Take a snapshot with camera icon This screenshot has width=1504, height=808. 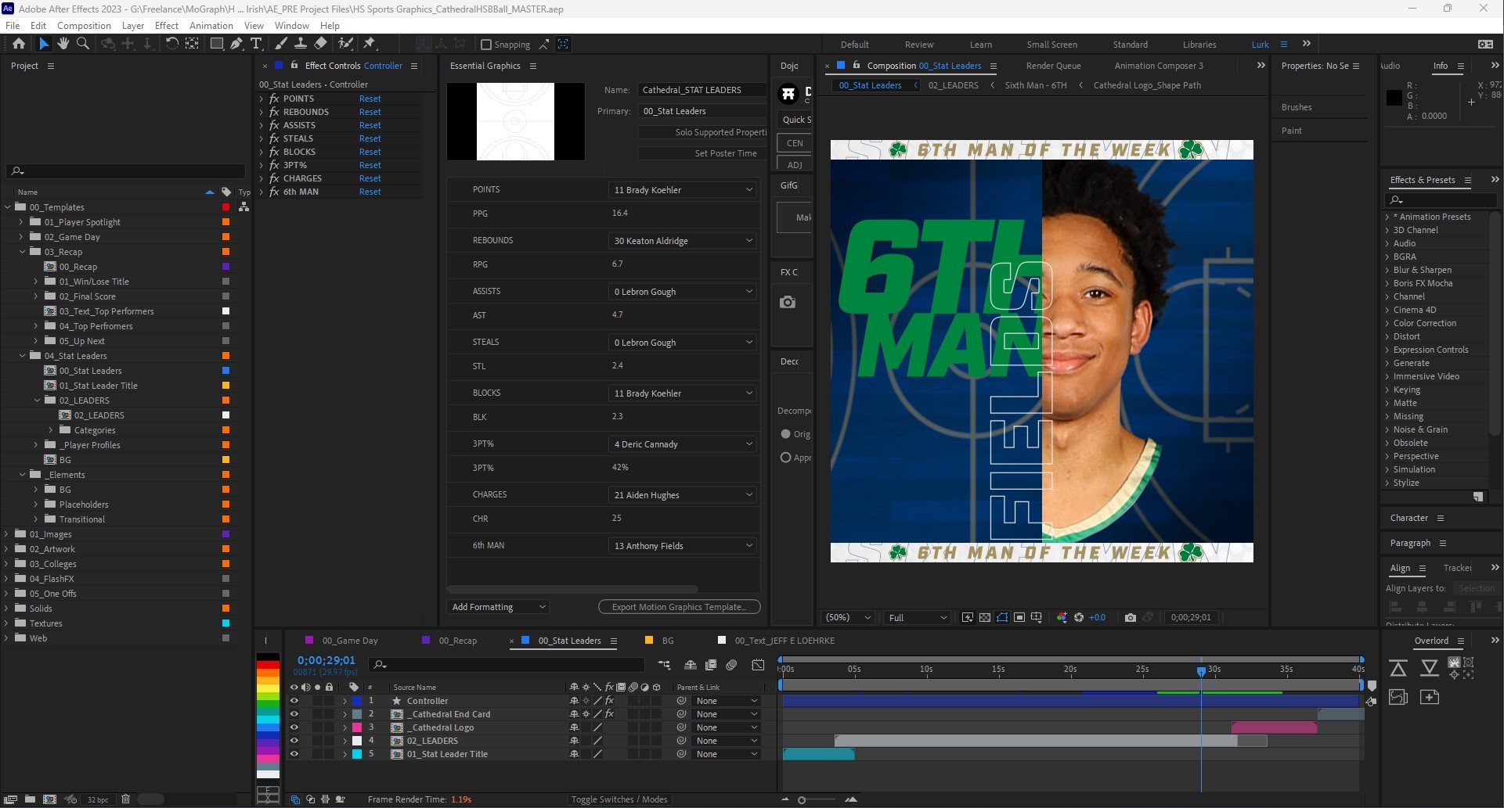[1130, 617]
